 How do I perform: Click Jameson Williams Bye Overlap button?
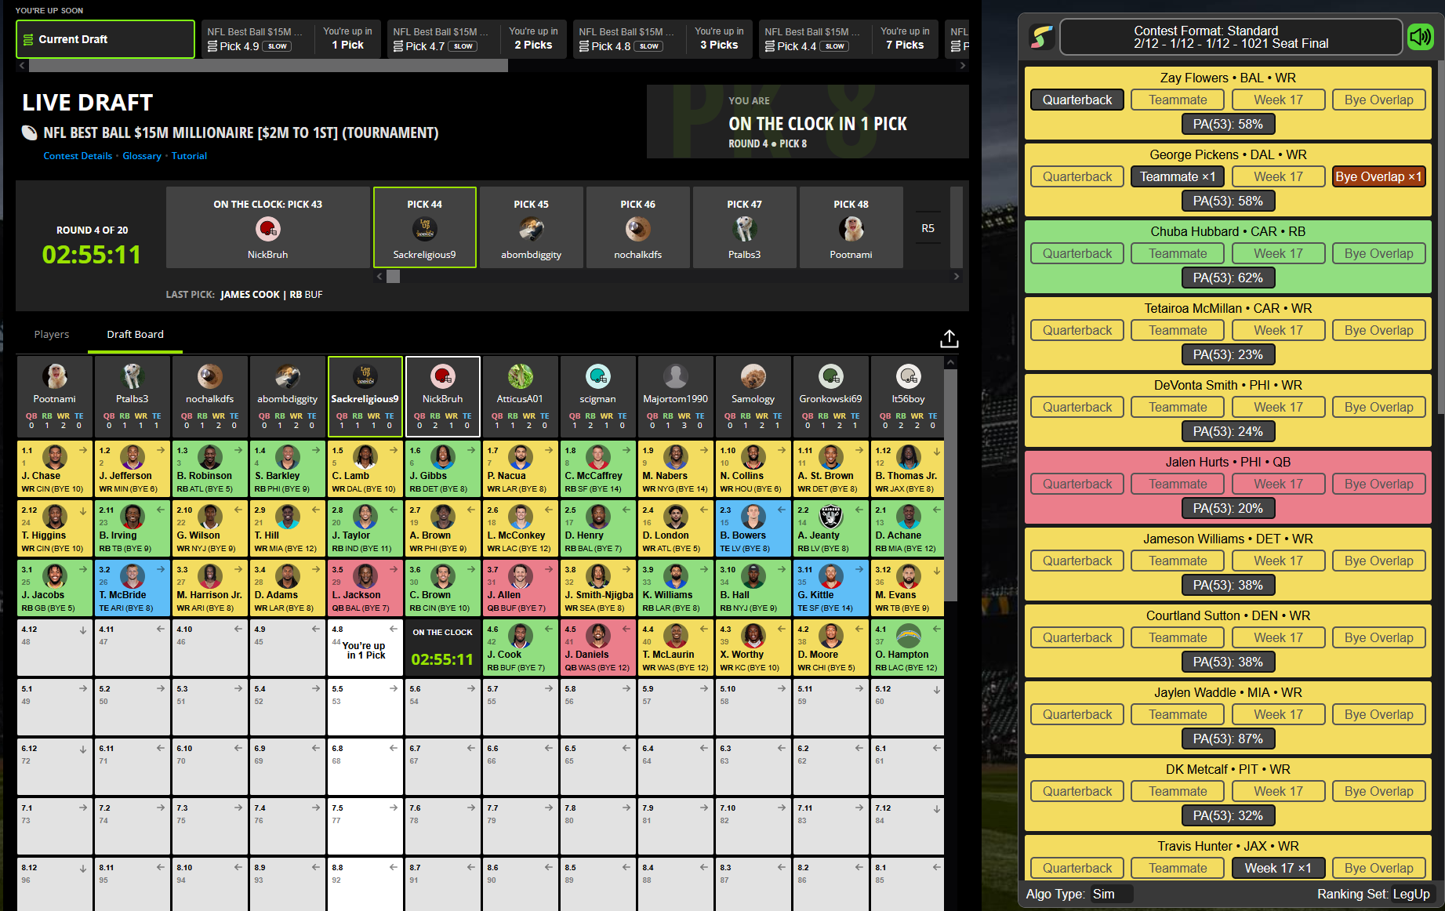[x=1378, y=561]
